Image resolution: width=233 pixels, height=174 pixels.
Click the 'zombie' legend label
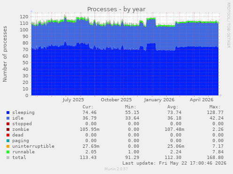(x=21, y=129)
